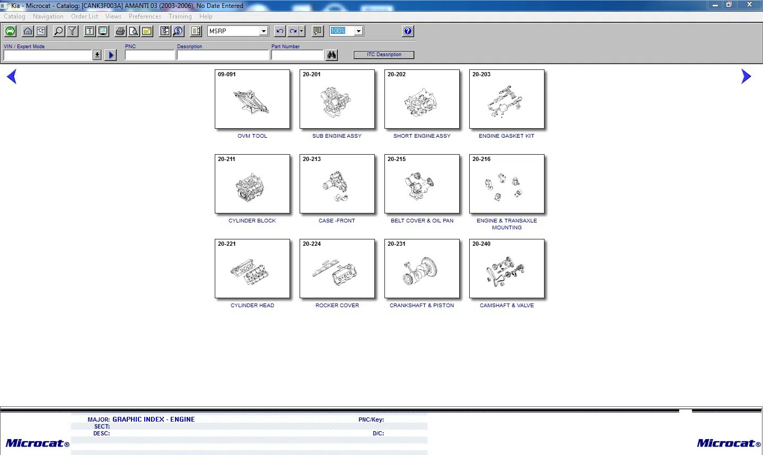
Task: Click the Description input field
Action: click(223, 55)
